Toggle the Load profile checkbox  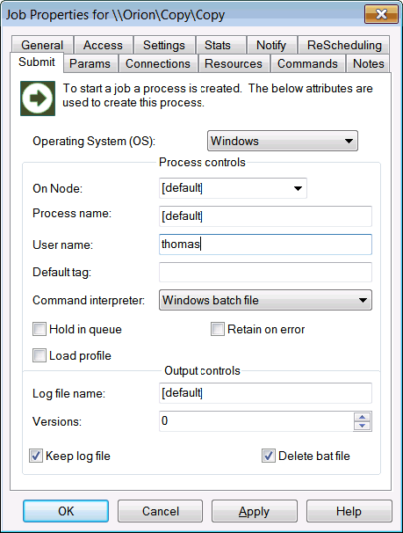click(x=40, y=355)
